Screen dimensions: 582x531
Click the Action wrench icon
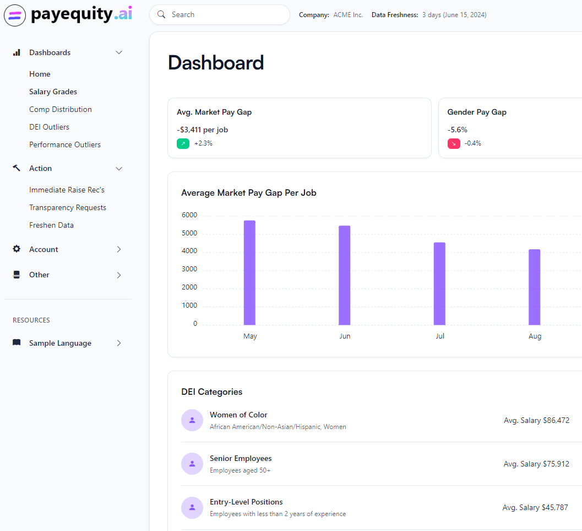point(16,168)
